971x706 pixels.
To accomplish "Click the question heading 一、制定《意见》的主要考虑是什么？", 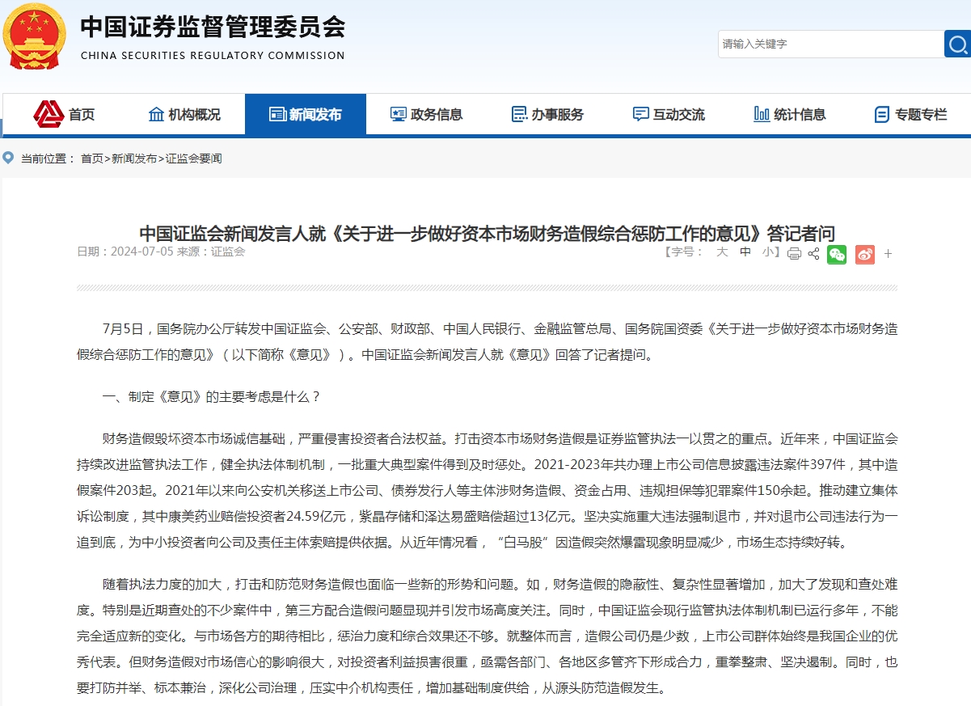I will coord(212,396).
